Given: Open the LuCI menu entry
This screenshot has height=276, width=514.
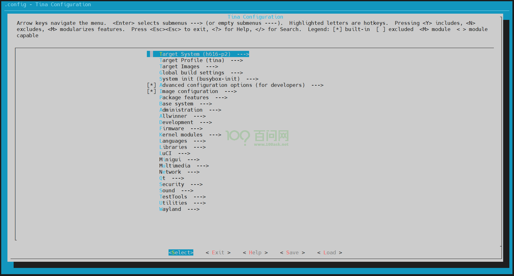Looking at the screenshot, I should (x=165, y=153).
